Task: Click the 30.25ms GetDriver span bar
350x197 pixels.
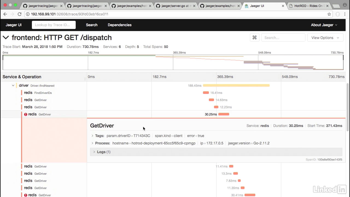Action: point(224,114)
